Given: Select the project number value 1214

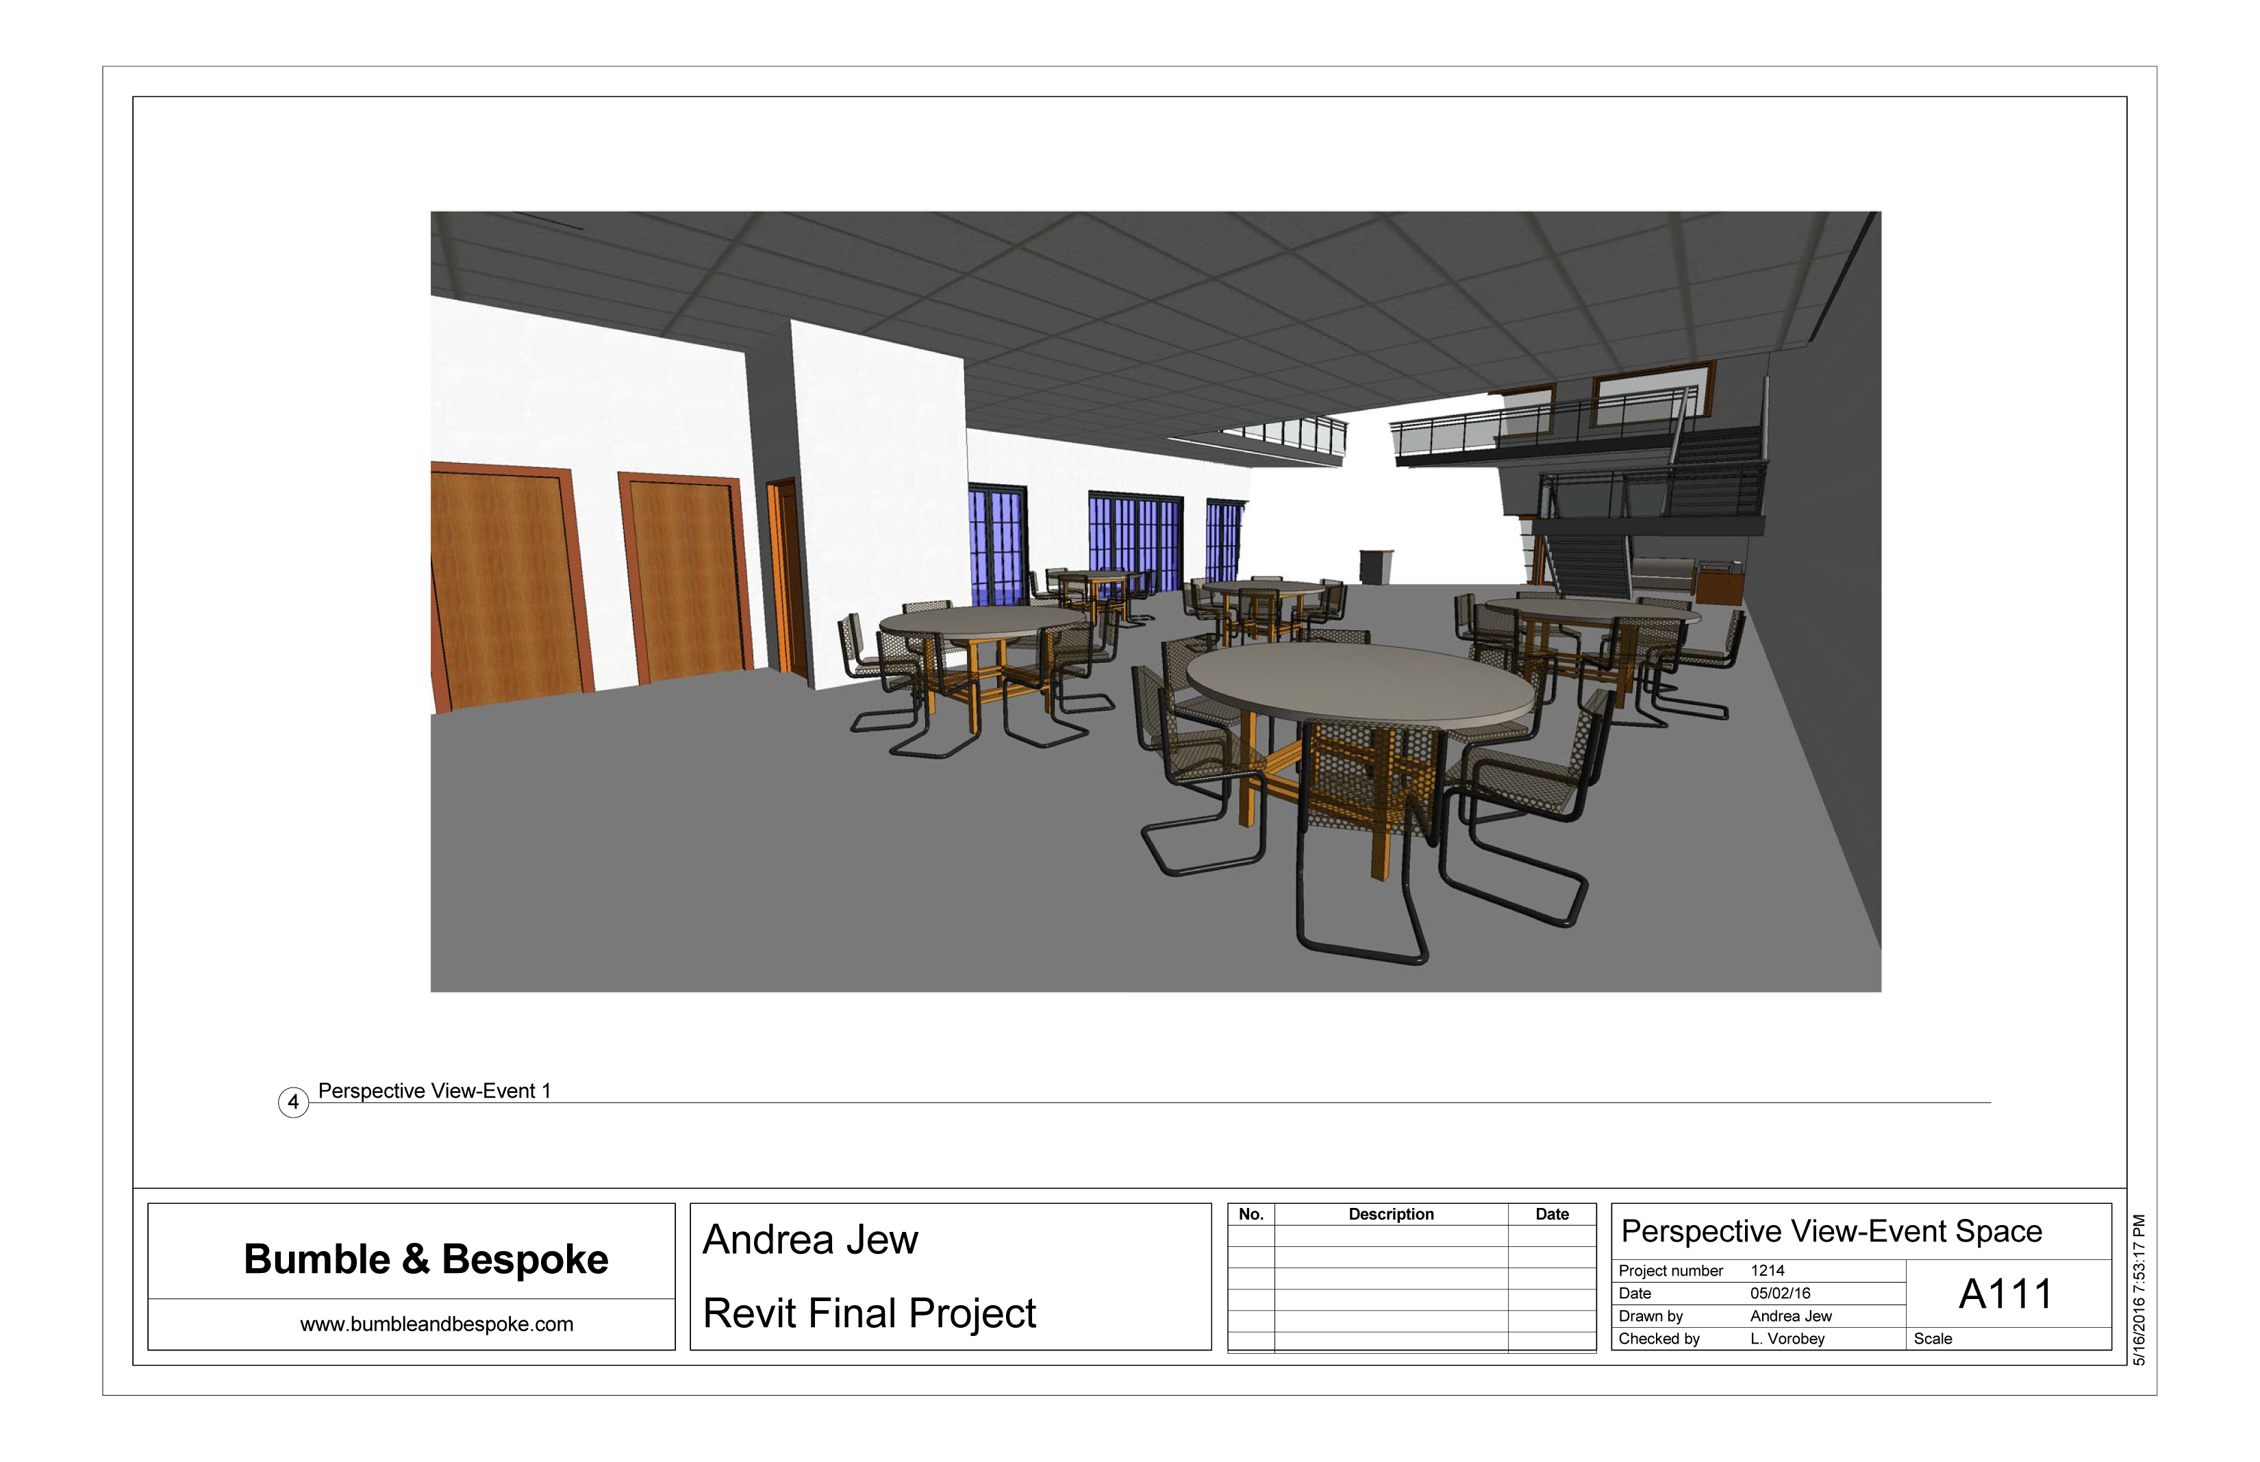Looking at the screenshot, I should (1766, 1270).
